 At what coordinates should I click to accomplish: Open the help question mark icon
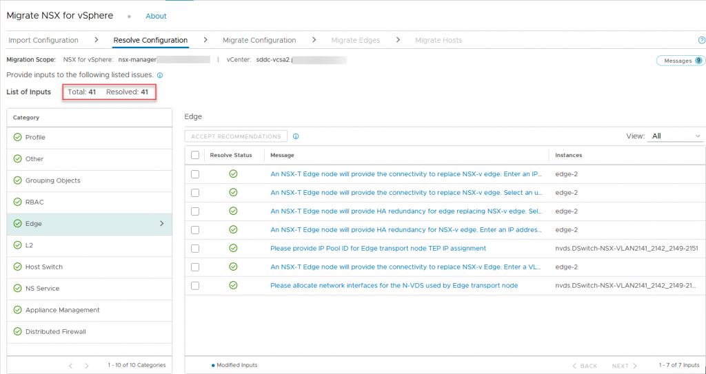click(701, 40)
